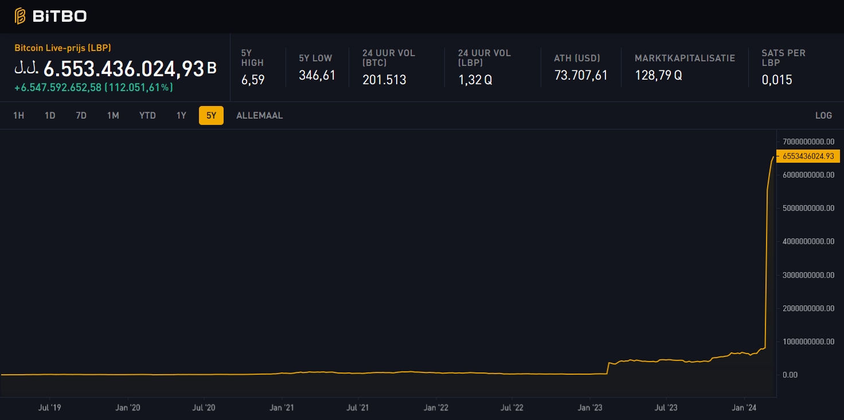844x420 pixels.
Task: Click the ATH (USD) label
Action: point(577,58)
